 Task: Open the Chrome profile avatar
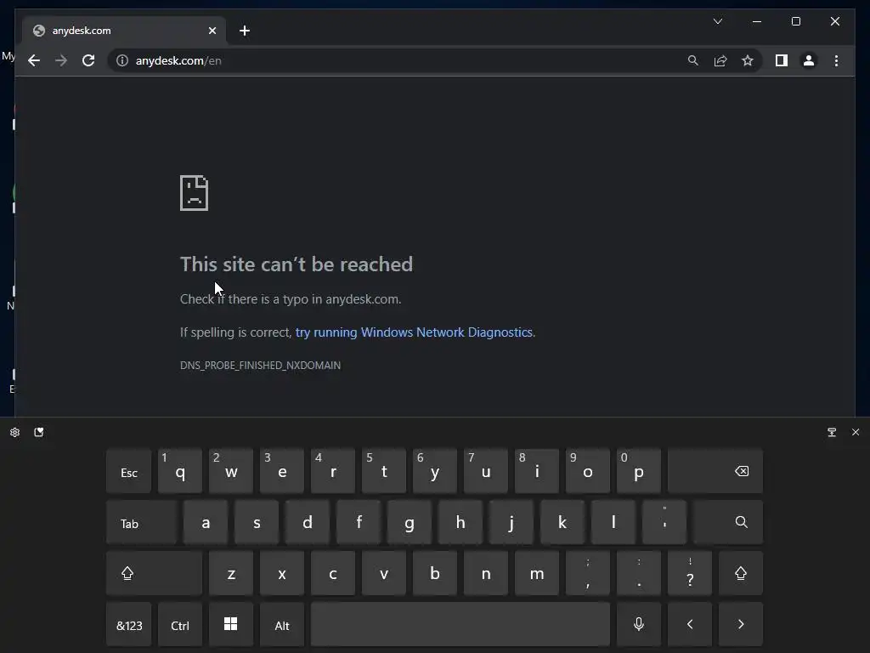coord(809,60)
